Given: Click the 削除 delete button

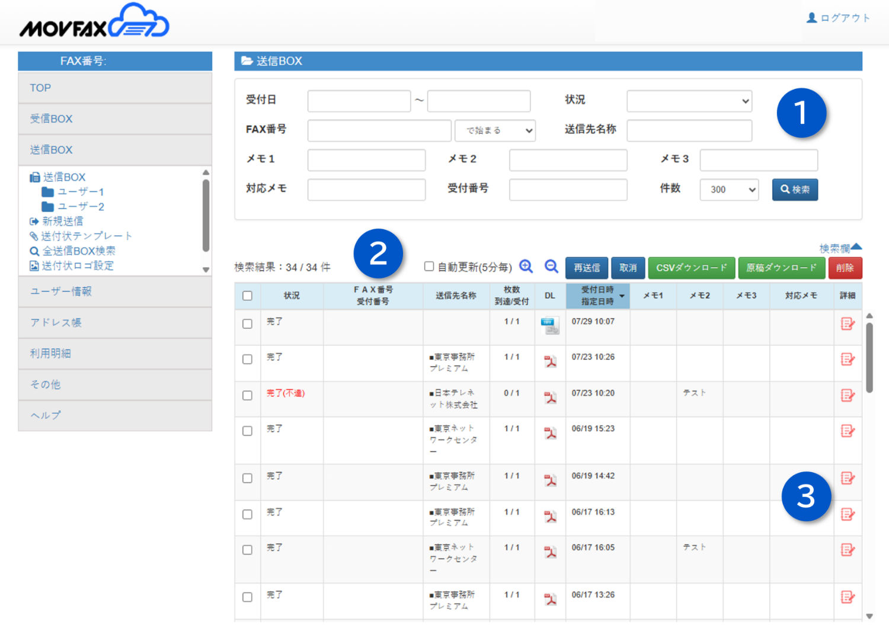Looking at the screenshot, I should (845, 268).
